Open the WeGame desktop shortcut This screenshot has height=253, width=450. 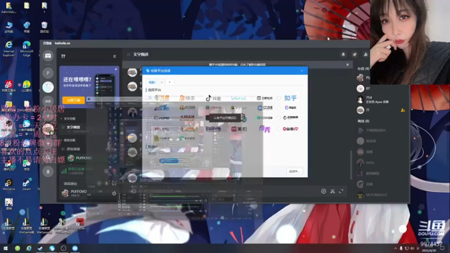tap(8, 185)
